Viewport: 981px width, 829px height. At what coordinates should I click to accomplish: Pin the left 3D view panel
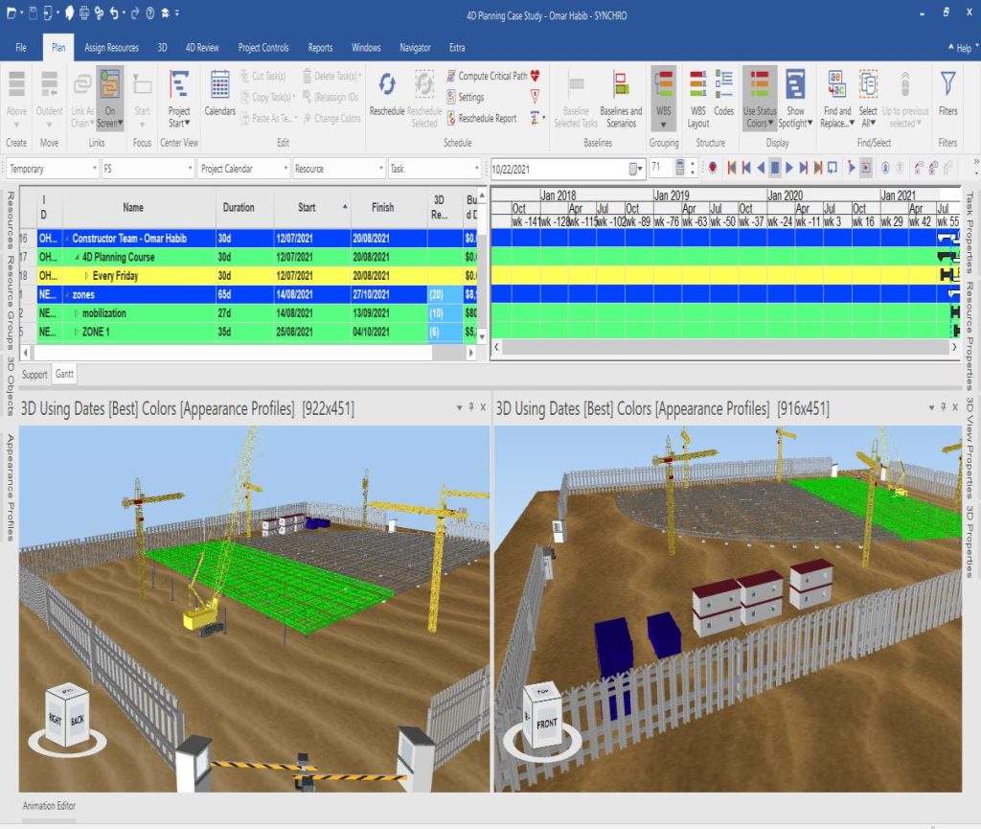tap(471, 406)
